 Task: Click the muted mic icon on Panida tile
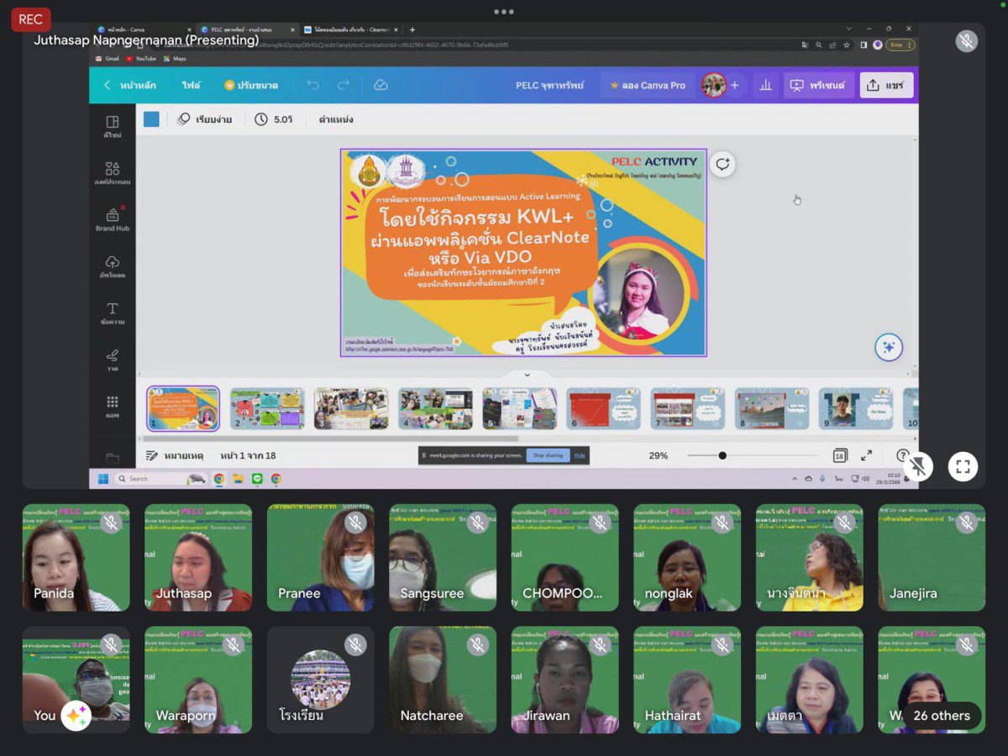111,522
